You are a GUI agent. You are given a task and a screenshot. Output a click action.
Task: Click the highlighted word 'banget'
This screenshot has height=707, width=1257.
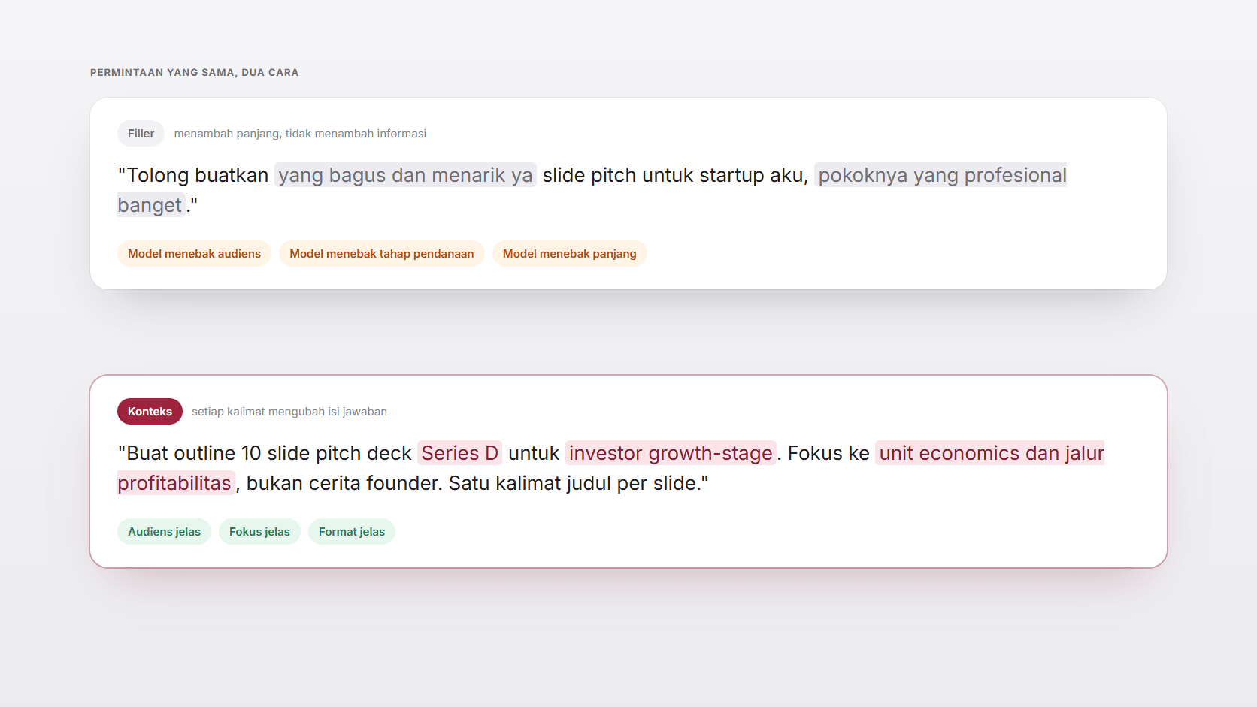(151, 205)
